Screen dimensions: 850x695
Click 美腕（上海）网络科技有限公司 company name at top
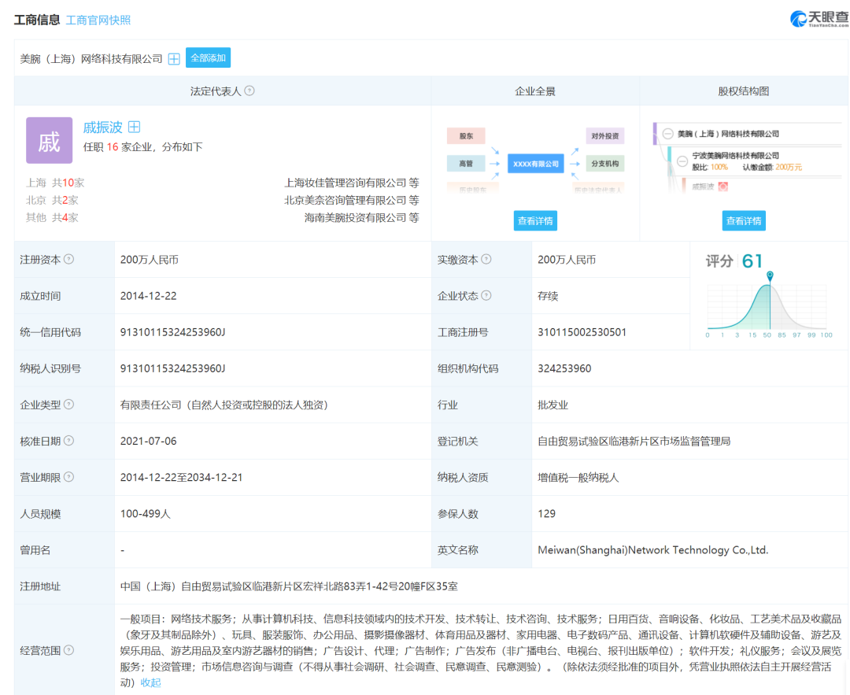91,58
